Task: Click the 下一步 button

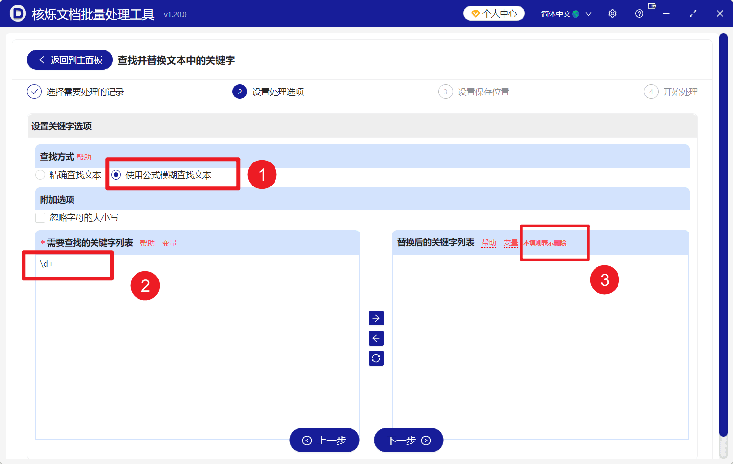Action: tap(409, 440)
